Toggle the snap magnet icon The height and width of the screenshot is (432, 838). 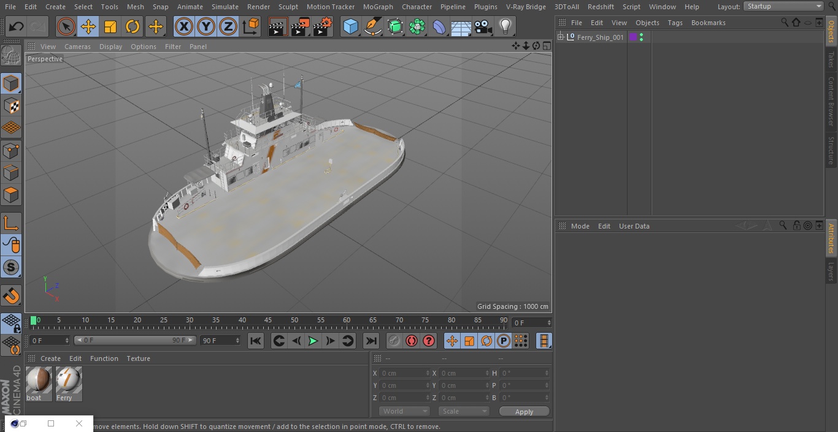pyautogui.click(x=11, y=296)
